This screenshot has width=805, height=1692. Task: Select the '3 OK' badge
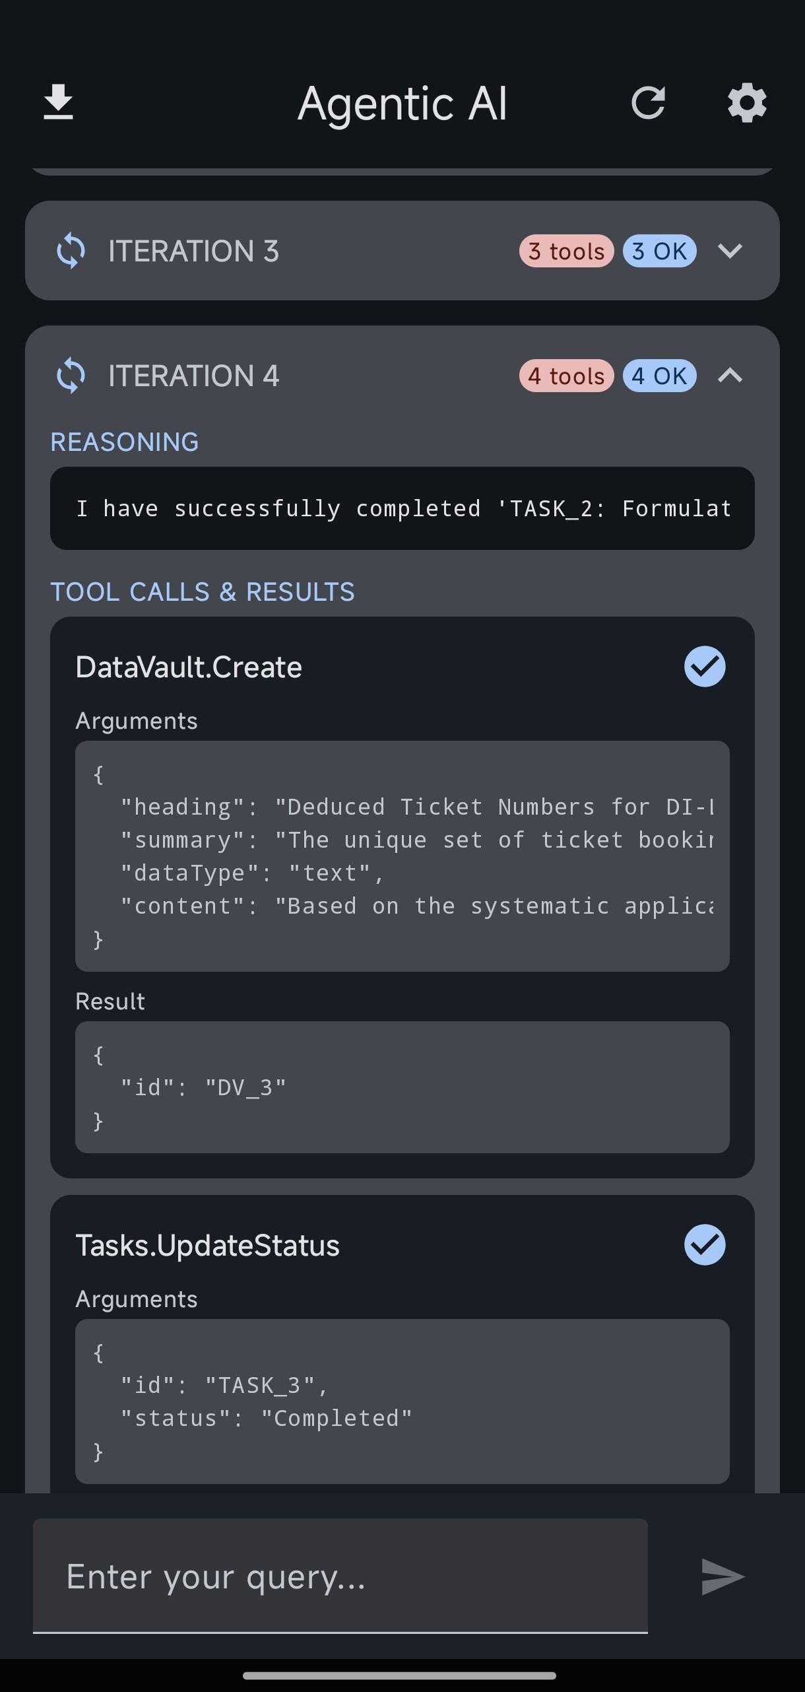coord(660,251)
